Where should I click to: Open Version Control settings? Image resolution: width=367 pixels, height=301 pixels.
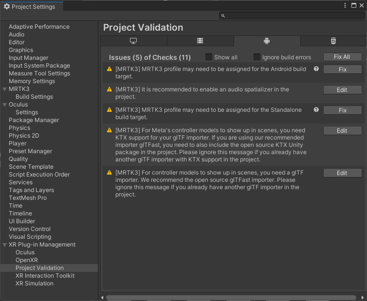click(30, 229)
